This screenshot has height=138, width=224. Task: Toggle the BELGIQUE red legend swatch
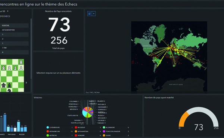point(76,127)
